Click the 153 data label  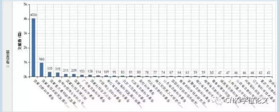click(82, 71)
